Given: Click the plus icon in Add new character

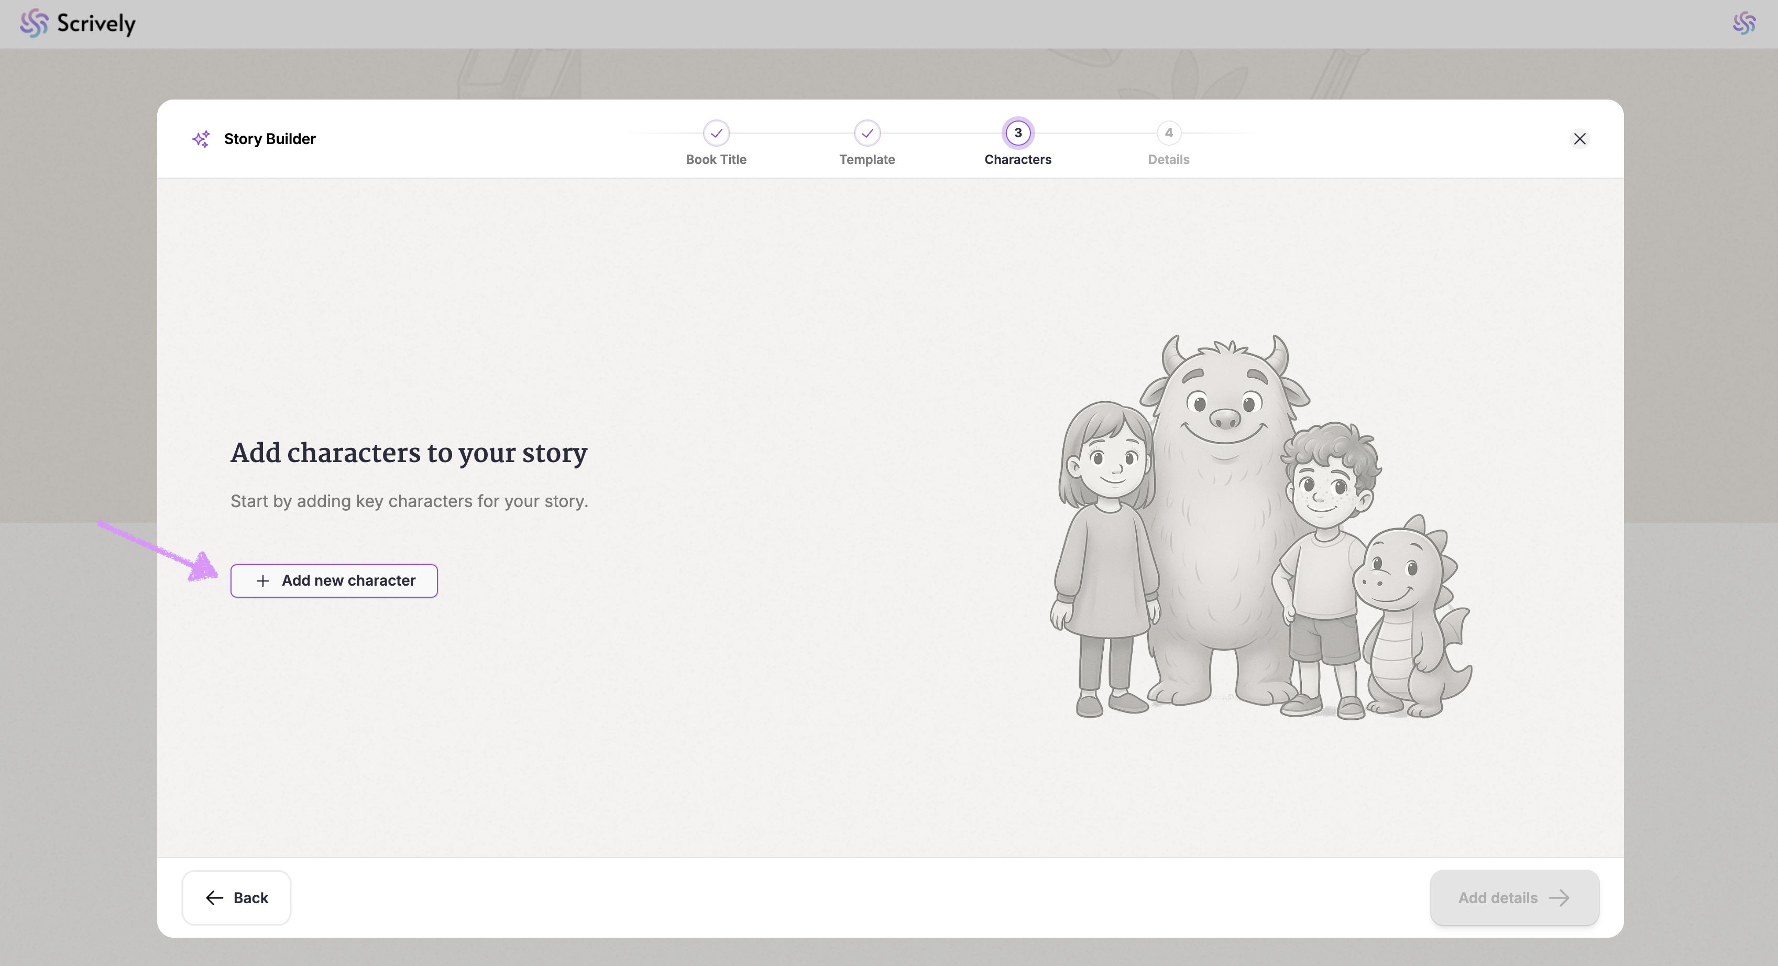Looking at the screenshot, I should point(263,581).
